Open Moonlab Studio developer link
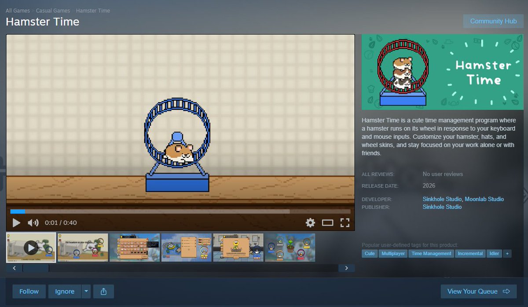 tap(484, 200)
